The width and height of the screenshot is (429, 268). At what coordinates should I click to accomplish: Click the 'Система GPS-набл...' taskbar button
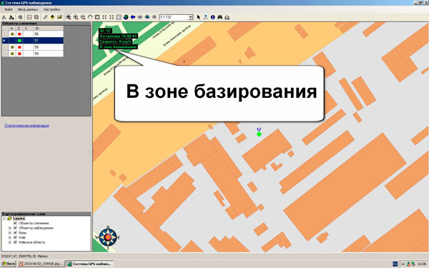[x=90, y=264]
